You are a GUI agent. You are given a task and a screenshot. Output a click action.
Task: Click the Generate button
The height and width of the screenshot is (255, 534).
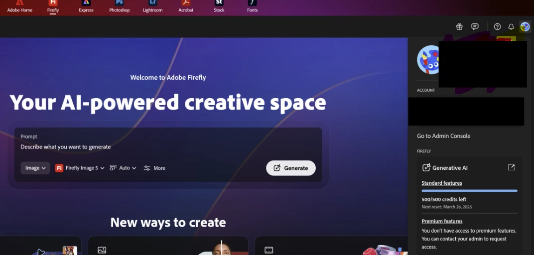(x=291, y=168)
